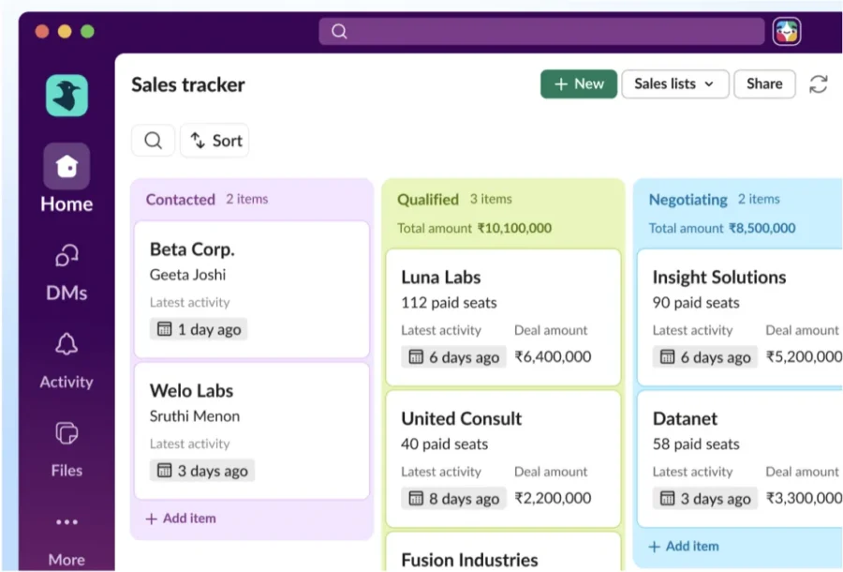Viewport: 843px width, 572px height.
Task: Open the user profile avatar
Action: click(x=787, y=31)
